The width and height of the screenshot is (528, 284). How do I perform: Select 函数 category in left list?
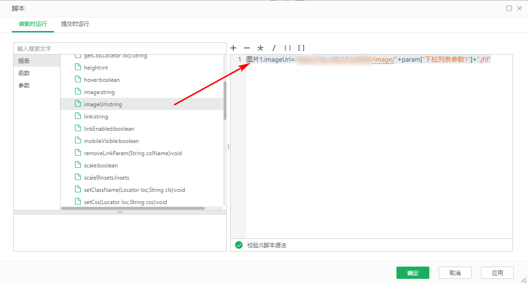24,73
